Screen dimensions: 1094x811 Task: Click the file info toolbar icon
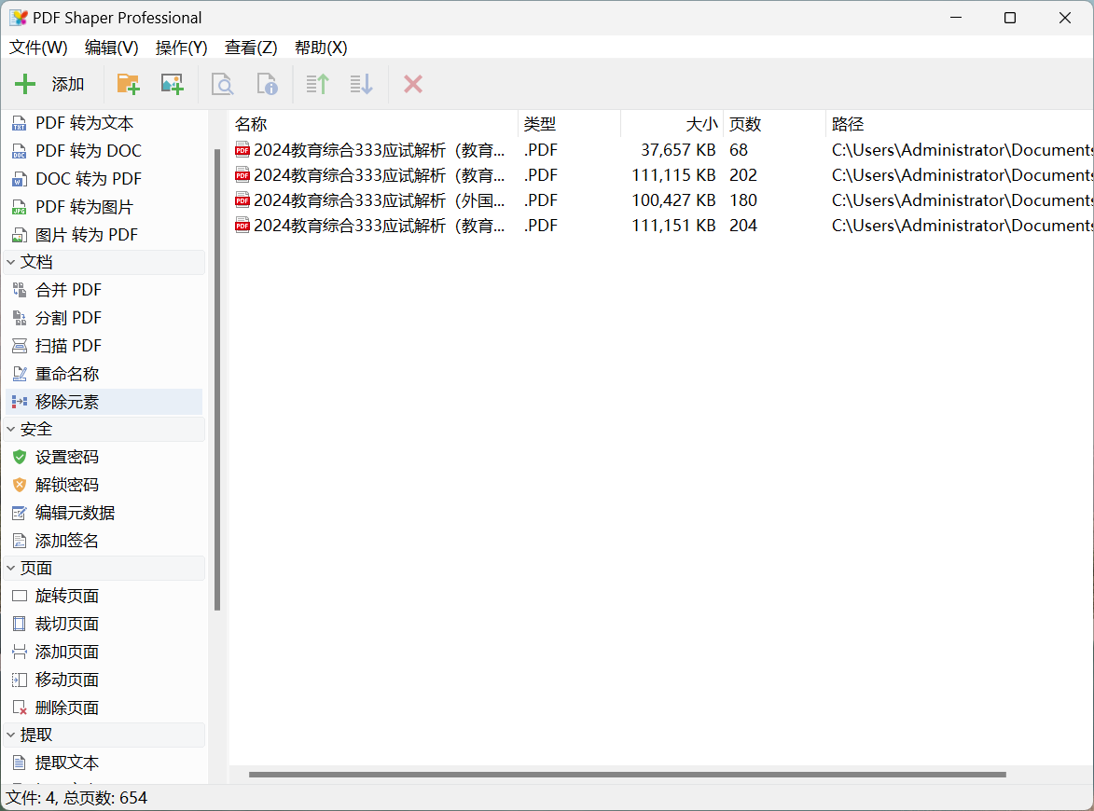point(267,85)
